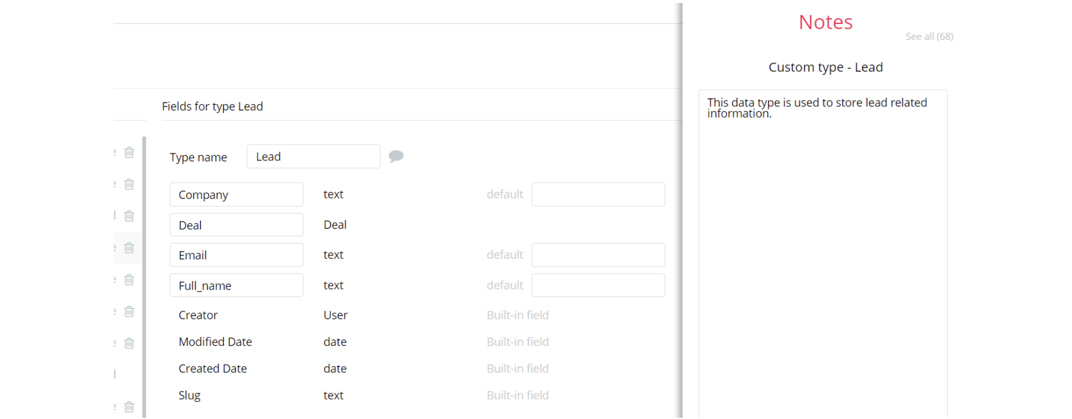This screenshot has width=1072, height=419.
Task: Open the See all (68) notes link
Action: point(929,36)
